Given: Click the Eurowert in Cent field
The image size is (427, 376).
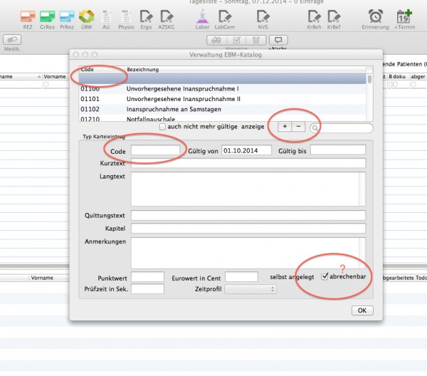Looking at the screenshot, I should (241, 277).
